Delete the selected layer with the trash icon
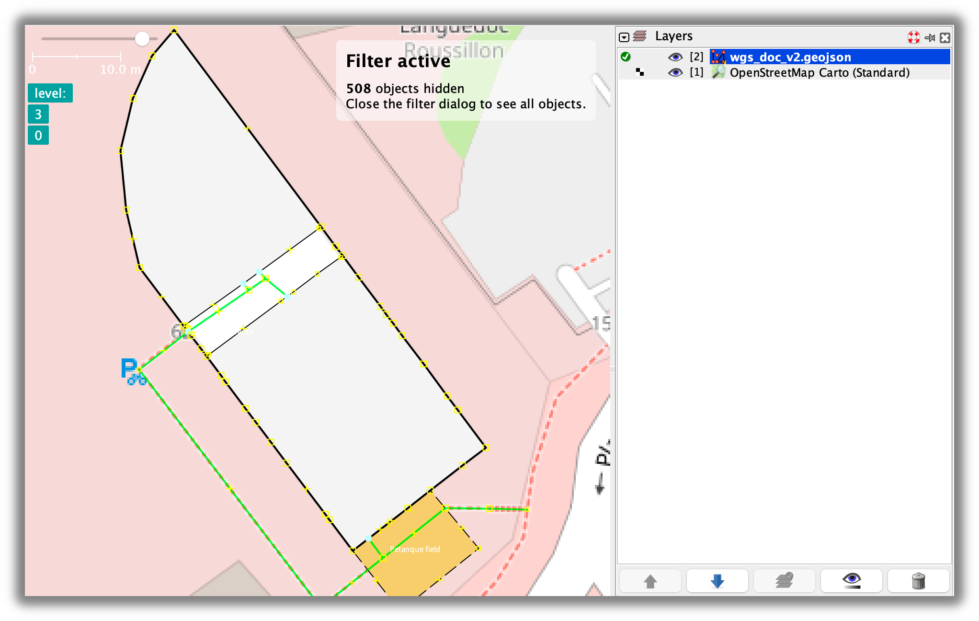Viewport: 979px width, 621px height. [x=919, y=580]
